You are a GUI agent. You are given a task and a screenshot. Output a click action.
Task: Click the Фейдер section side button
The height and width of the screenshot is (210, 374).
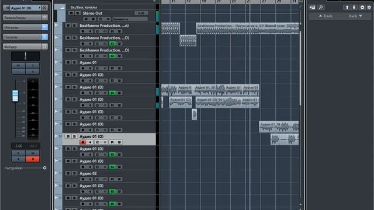click(44, 47)
